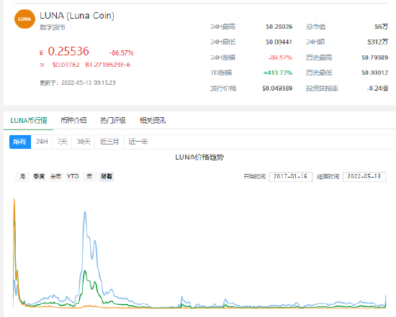The width and height of the screenshot is (396, 317).
Task: Choose the 月 chart zoom option
Action: [x=22, y=177]
